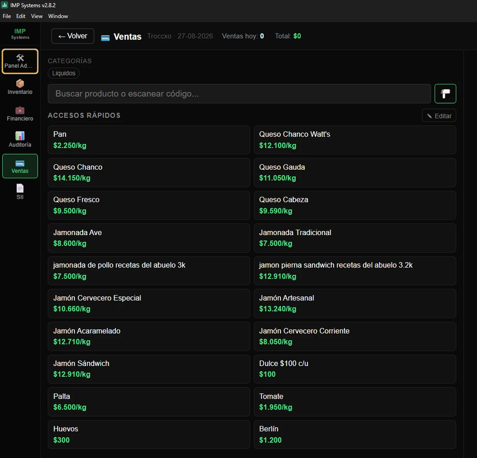Select the Huevos product card
477x458 pixels.
(x=149, y=434)
